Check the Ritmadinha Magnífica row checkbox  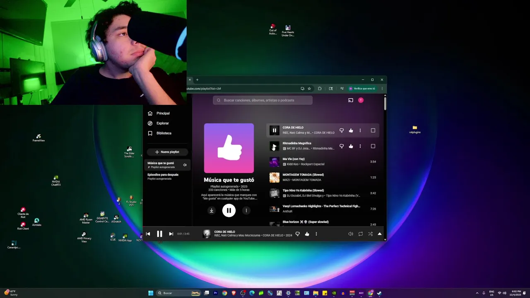(x=373, y=146)
